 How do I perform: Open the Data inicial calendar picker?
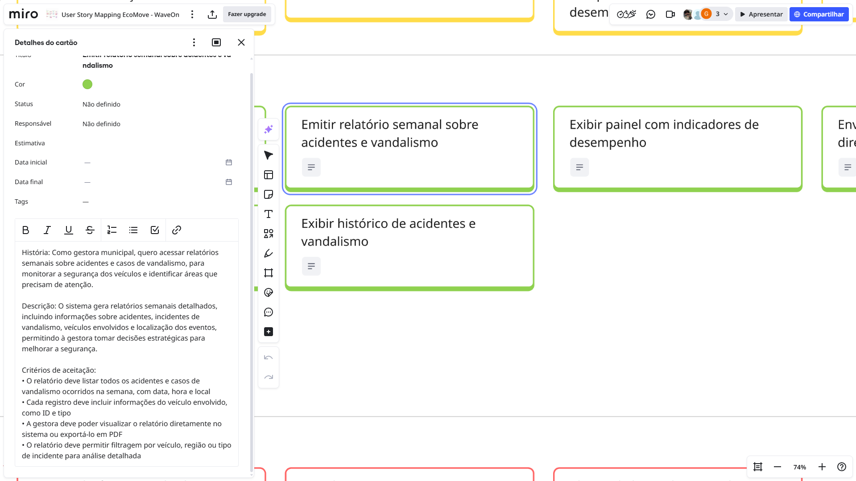click(229, 162)
